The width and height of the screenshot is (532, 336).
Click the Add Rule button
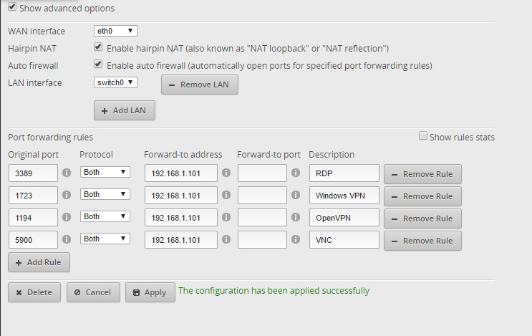[x=39, y=263]
